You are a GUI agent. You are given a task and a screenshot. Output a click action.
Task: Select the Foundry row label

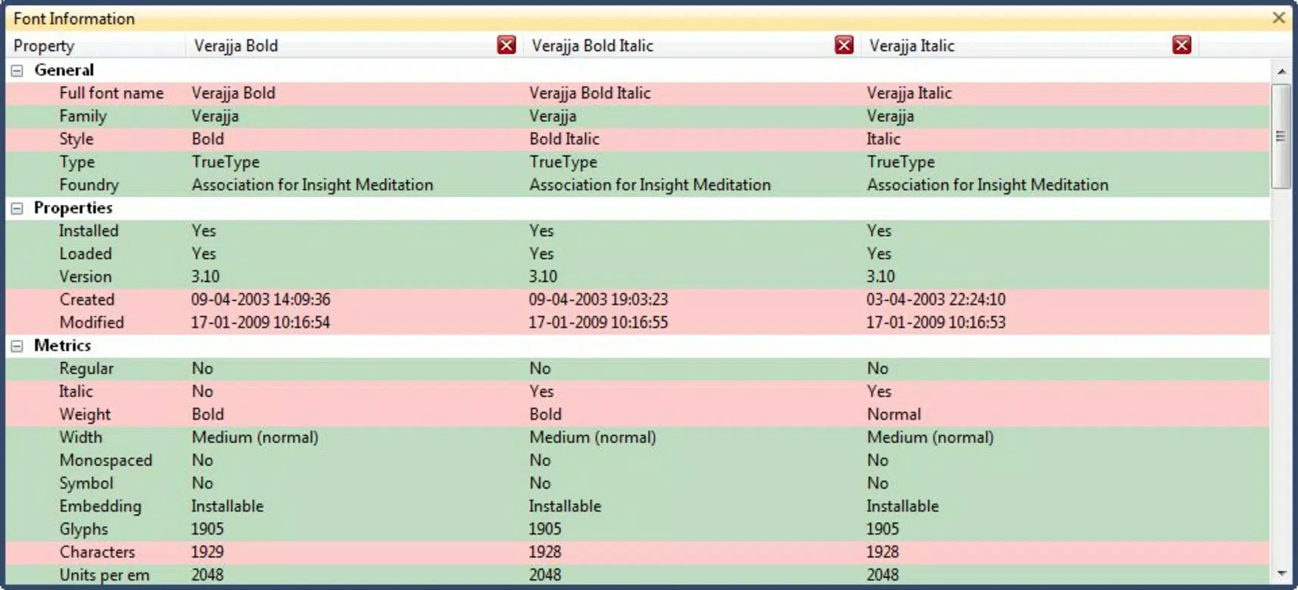pos(89,184)
